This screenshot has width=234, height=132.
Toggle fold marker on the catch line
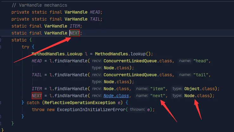click(x=0, y=103)
